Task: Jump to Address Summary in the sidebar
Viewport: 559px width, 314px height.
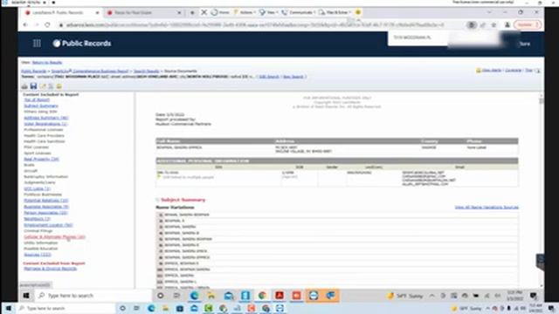Action: click(x=46, y=118)
